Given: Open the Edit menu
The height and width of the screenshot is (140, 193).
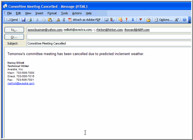Looking at the screenshot, I should (x=18, y=13).
